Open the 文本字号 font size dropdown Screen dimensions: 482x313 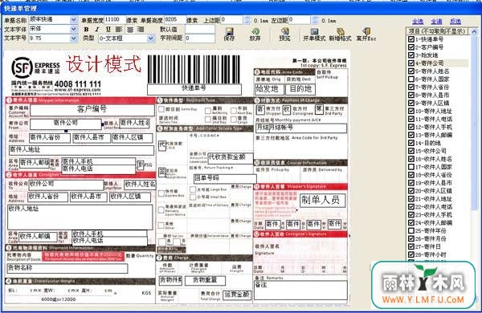(x=73, y=39)
